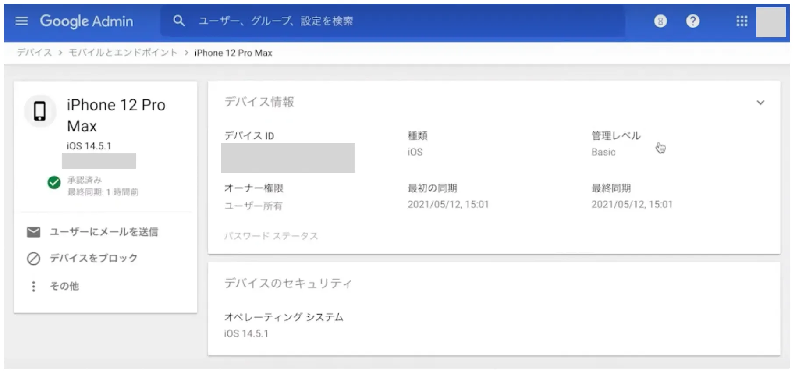This screenshot has height=376, width=795.
Task: Open the account avatar at top right
Action: click(x=771, y=22)
